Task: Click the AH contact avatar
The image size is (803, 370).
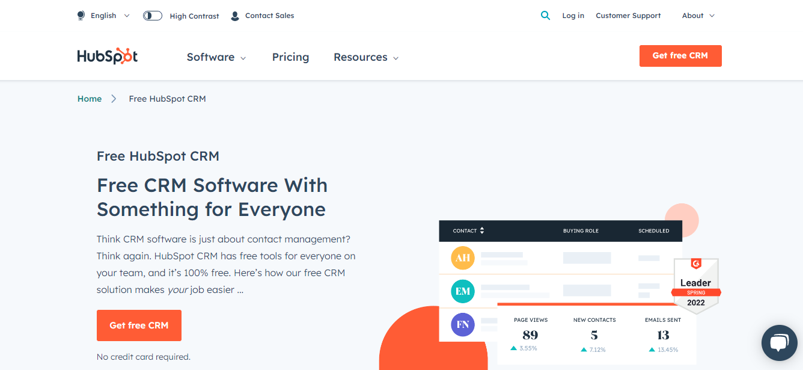Action: 463,258
